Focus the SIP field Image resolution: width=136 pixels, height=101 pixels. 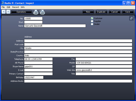click(104, 66)
